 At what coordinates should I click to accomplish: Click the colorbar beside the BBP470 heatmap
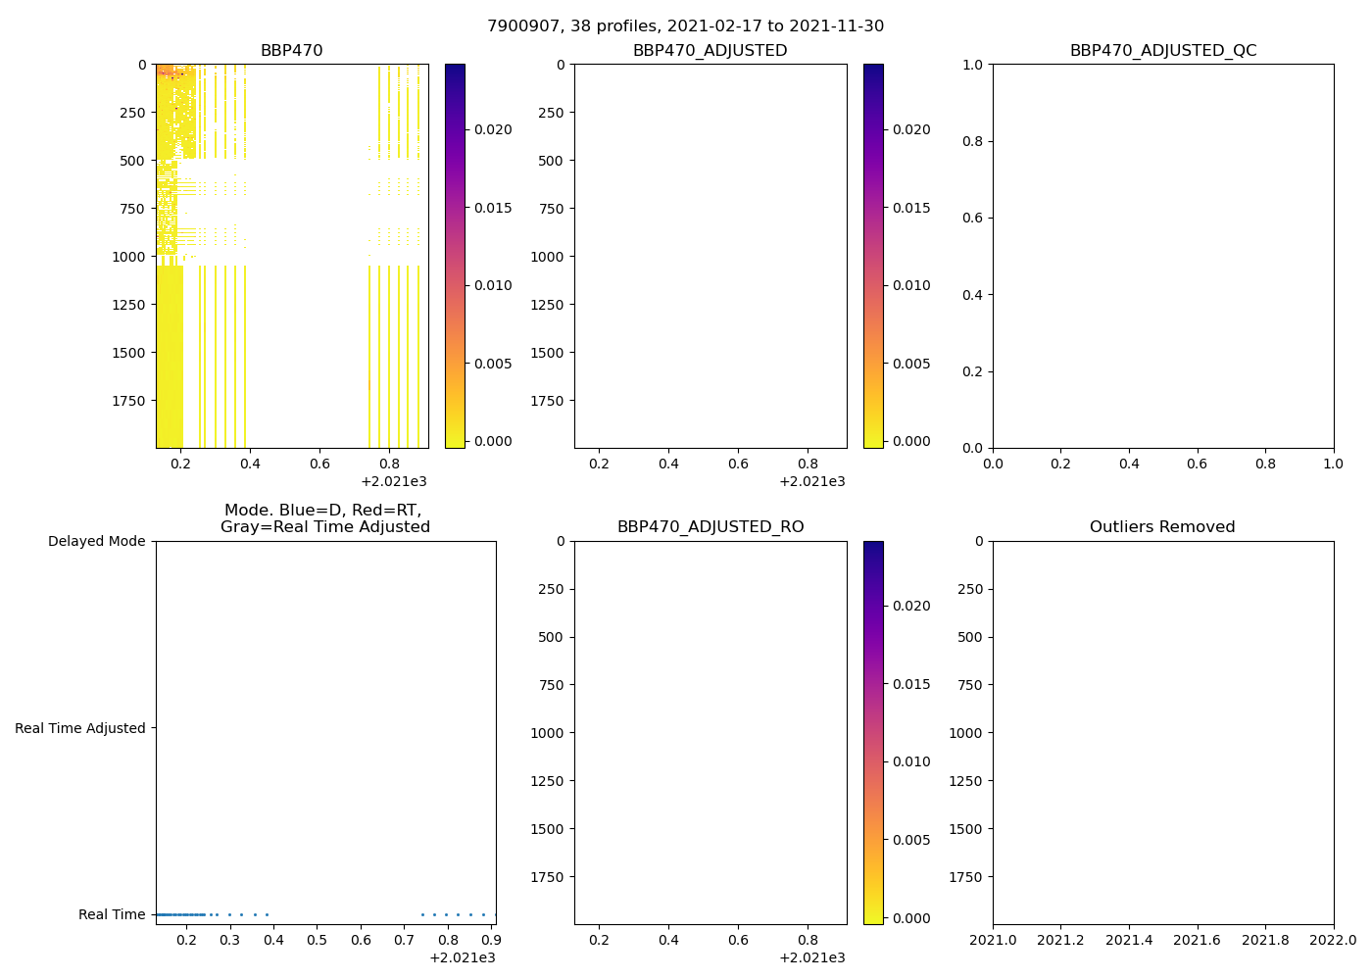coord(455,255)
